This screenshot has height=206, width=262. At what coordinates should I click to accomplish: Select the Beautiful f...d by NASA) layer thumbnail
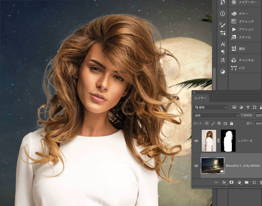(x=213, y=166)
